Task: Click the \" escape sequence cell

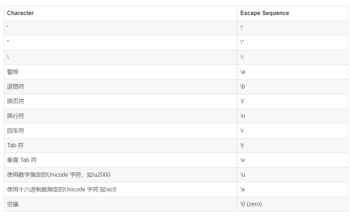Action: 293,43
